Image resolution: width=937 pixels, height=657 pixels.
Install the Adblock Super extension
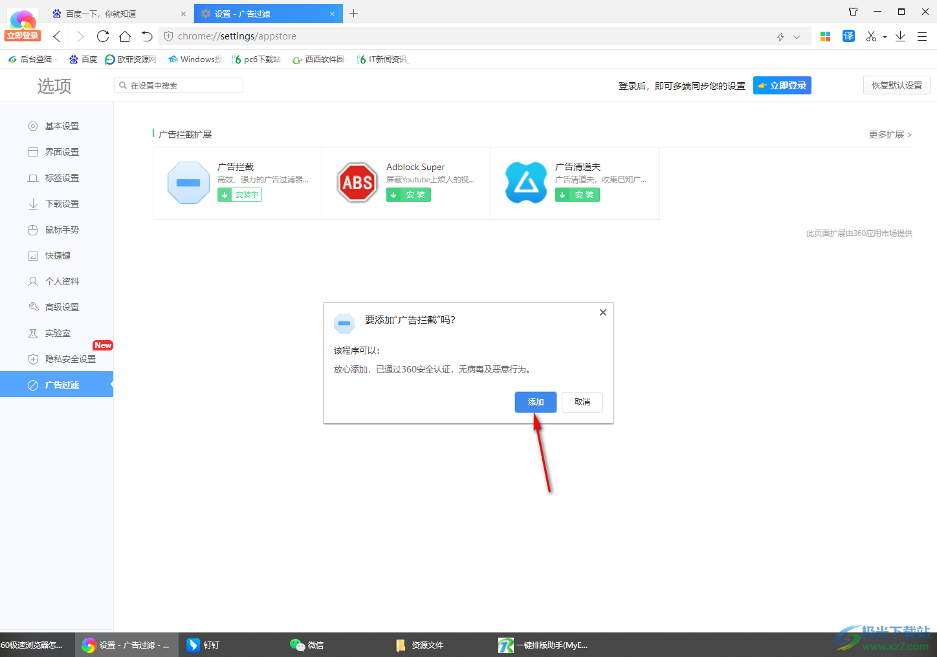(x=408, y=195)
